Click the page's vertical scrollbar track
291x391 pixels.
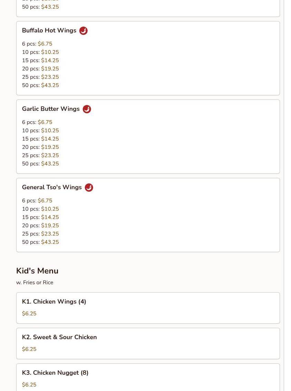pos(287,195)
